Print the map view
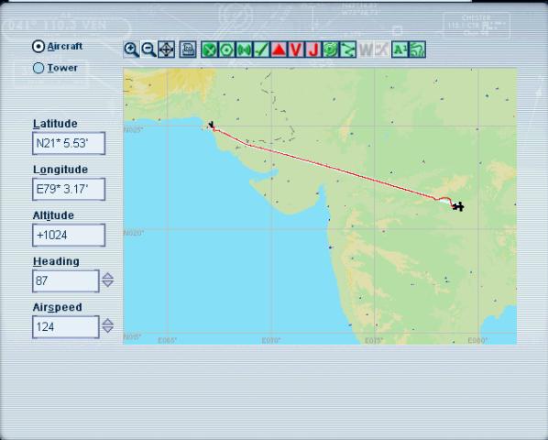 188,49
